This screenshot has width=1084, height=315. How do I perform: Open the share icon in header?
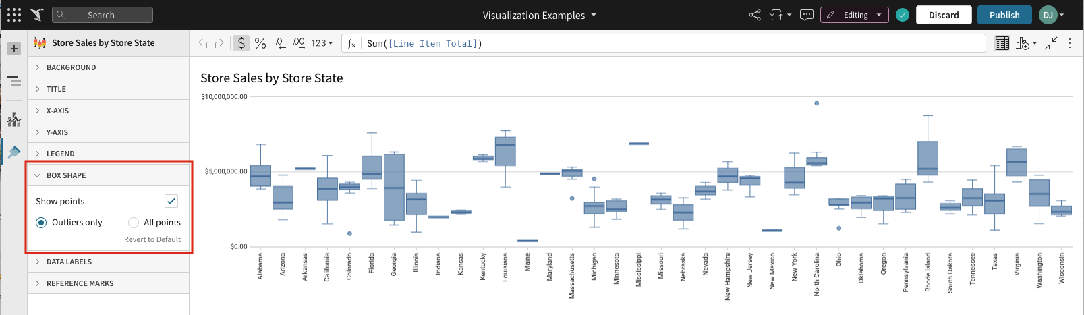click(x=755, y=15)
